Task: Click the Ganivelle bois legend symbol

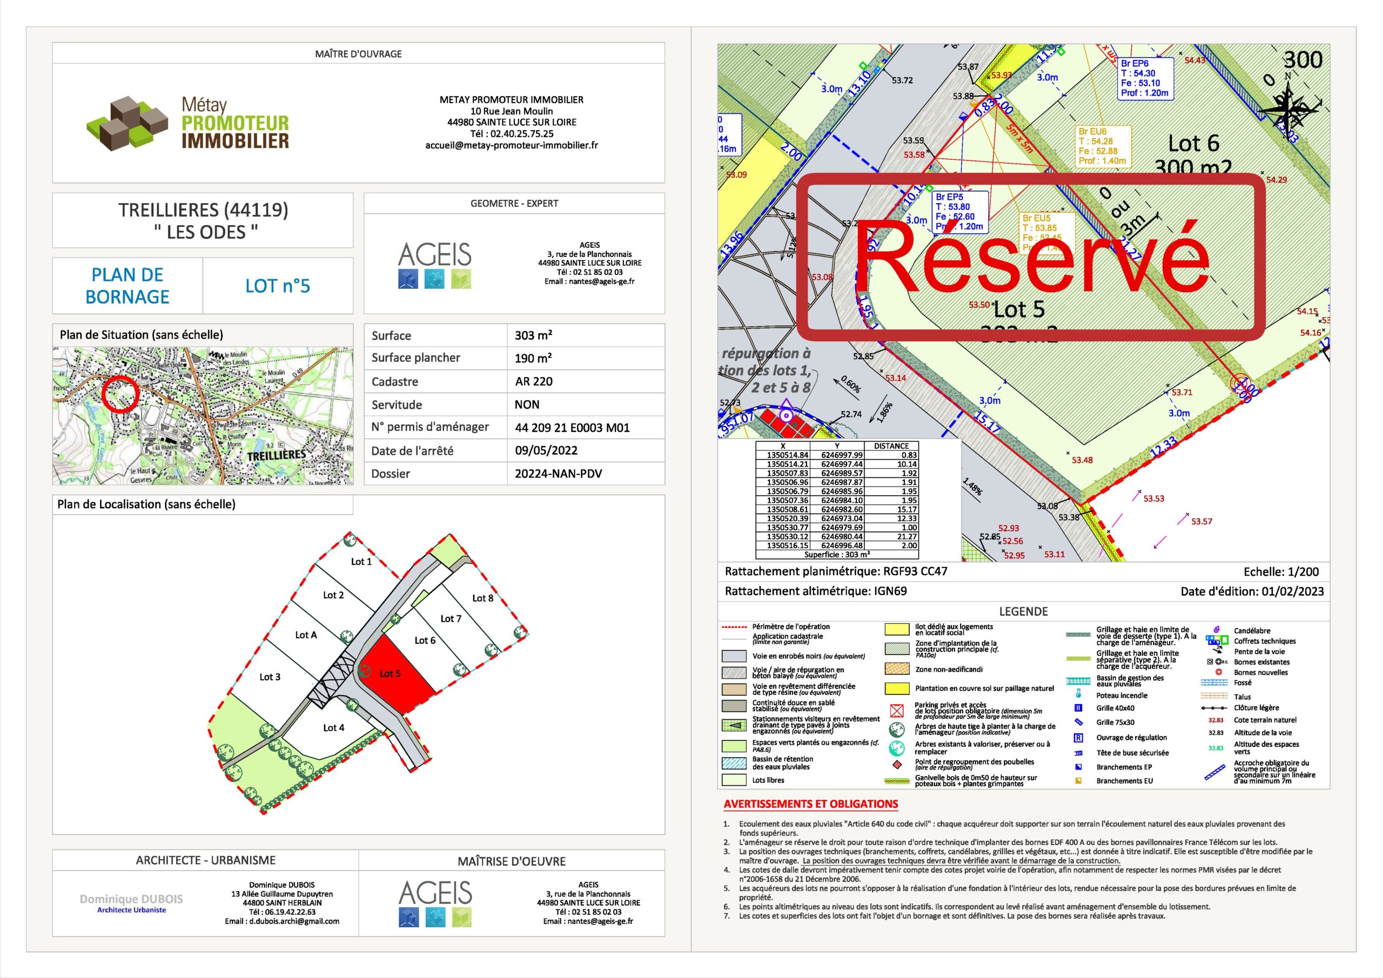Action: [x=896, y=781]
